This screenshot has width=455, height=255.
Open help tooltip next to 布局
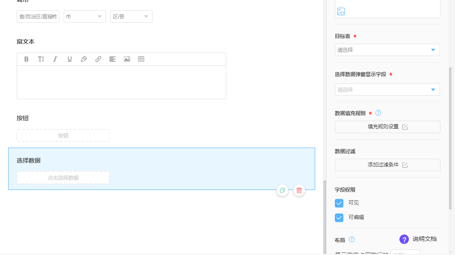[352, 239]
